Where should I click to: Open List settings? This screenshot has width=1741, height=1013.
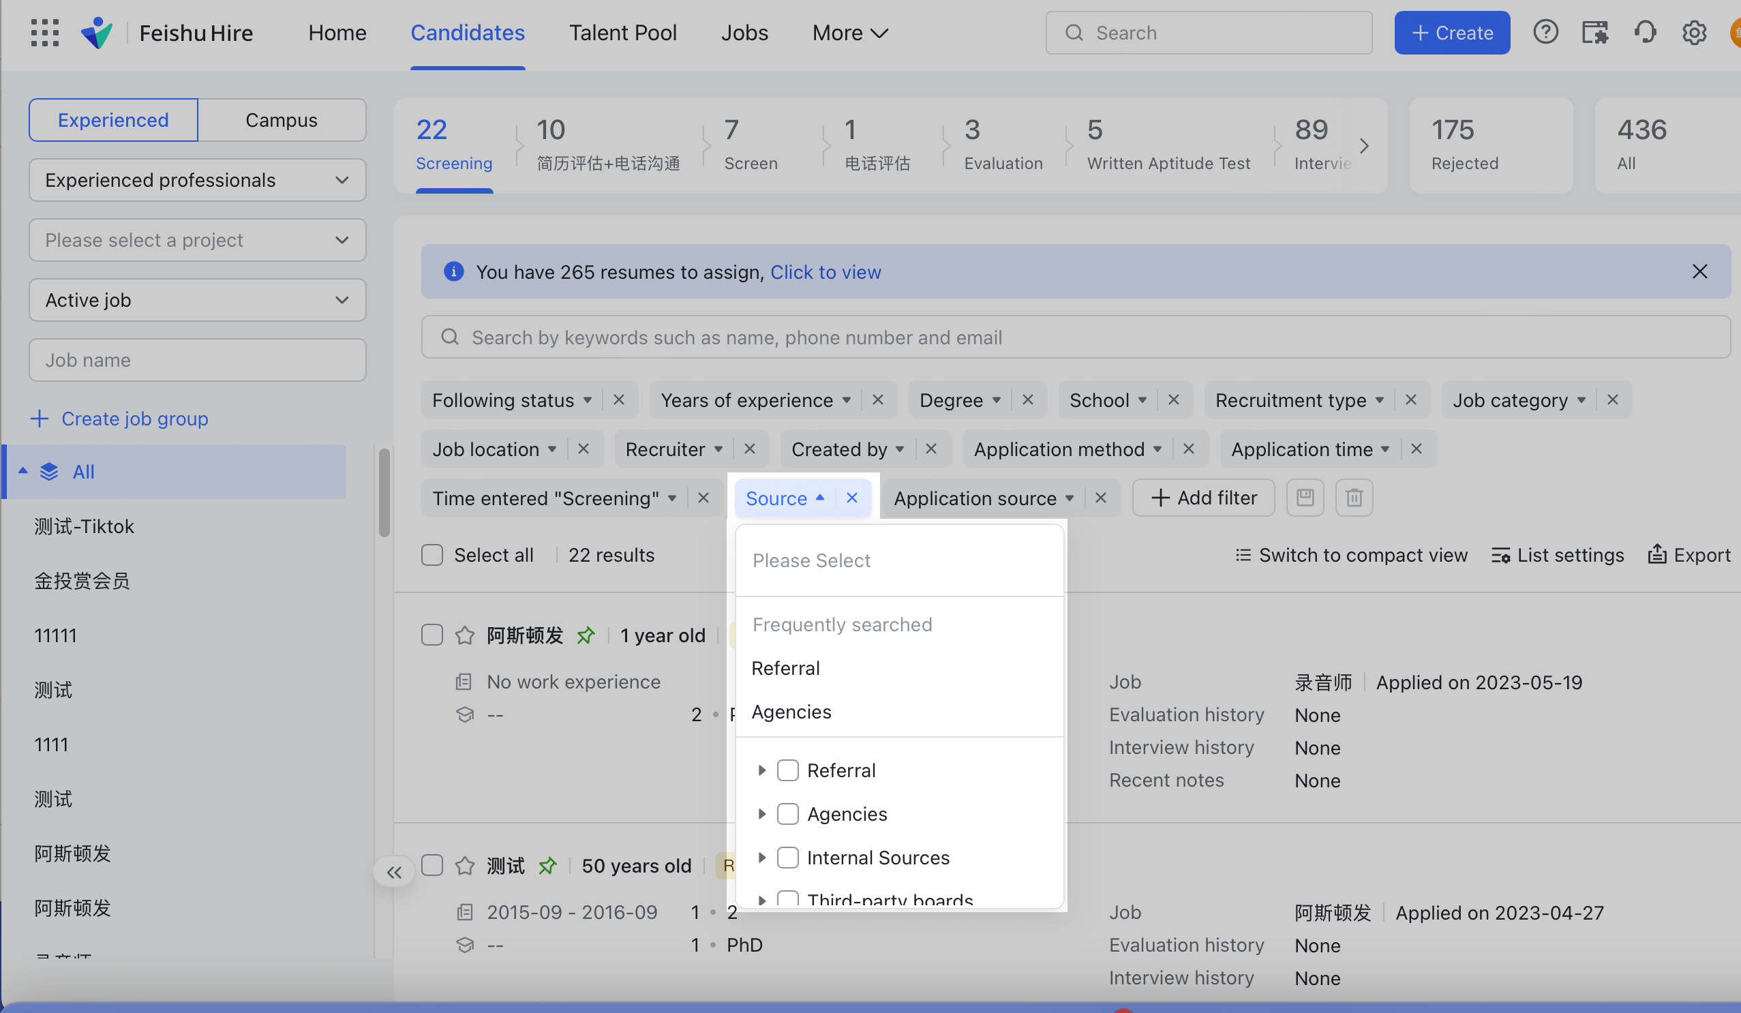pyautogui.click(x=1557, y=555)
